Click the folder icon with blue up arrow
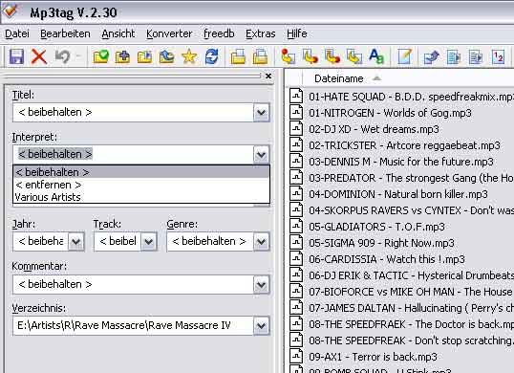The height and width of the screenshot is (373, 514). tap(167, 56)
